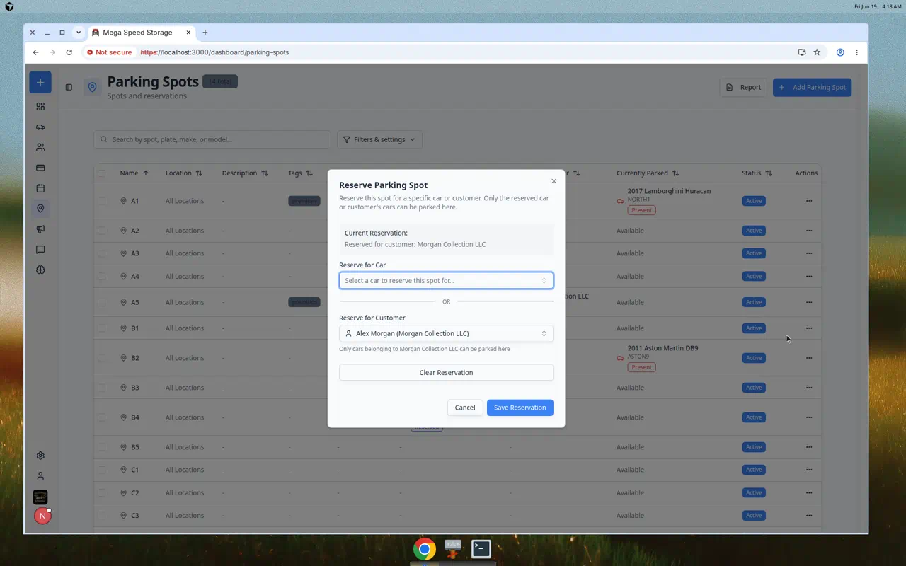906x566 pixels.
Task: Check the row B2 checkbox
Action: pos(101,358)
